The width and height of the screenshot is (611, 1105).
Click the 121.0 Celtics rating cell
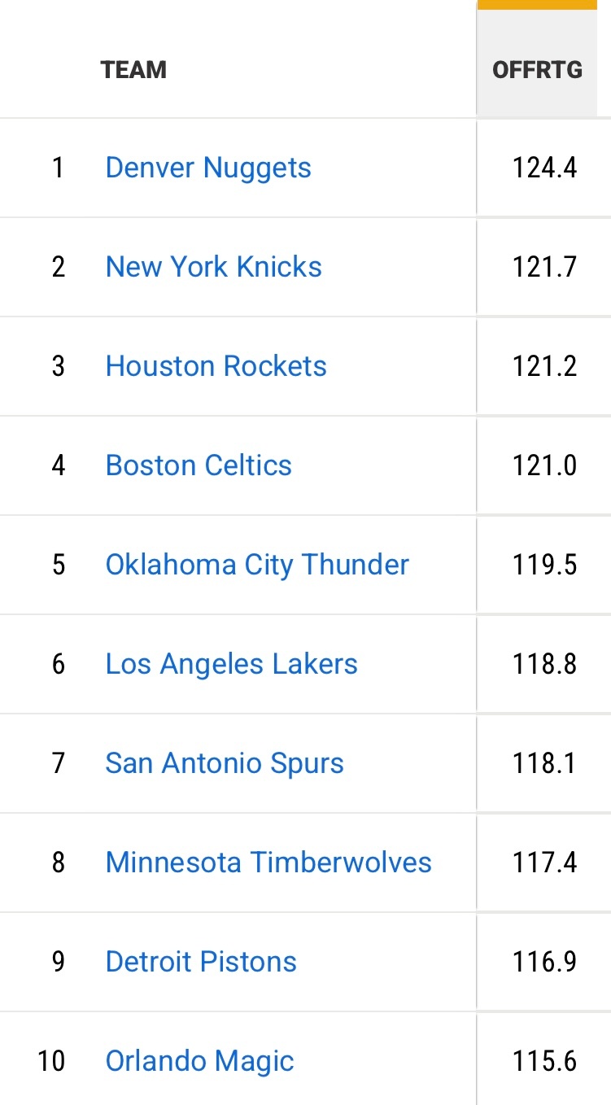[544, 465]
